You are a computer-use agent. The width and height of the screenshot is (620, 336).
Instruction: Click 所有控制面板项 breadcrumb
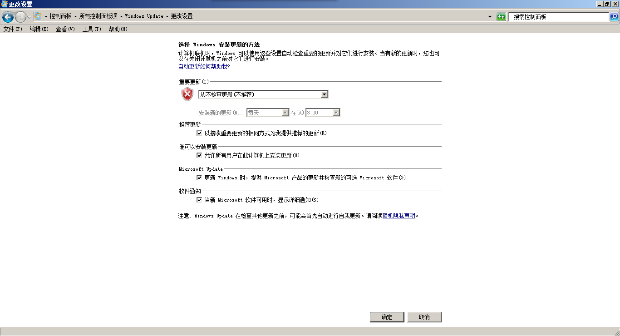[x=98, y=16]
